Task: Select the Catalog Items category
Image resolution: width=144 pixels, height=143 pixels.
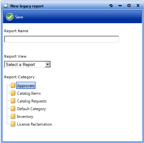Action: [x=29, y=93]
